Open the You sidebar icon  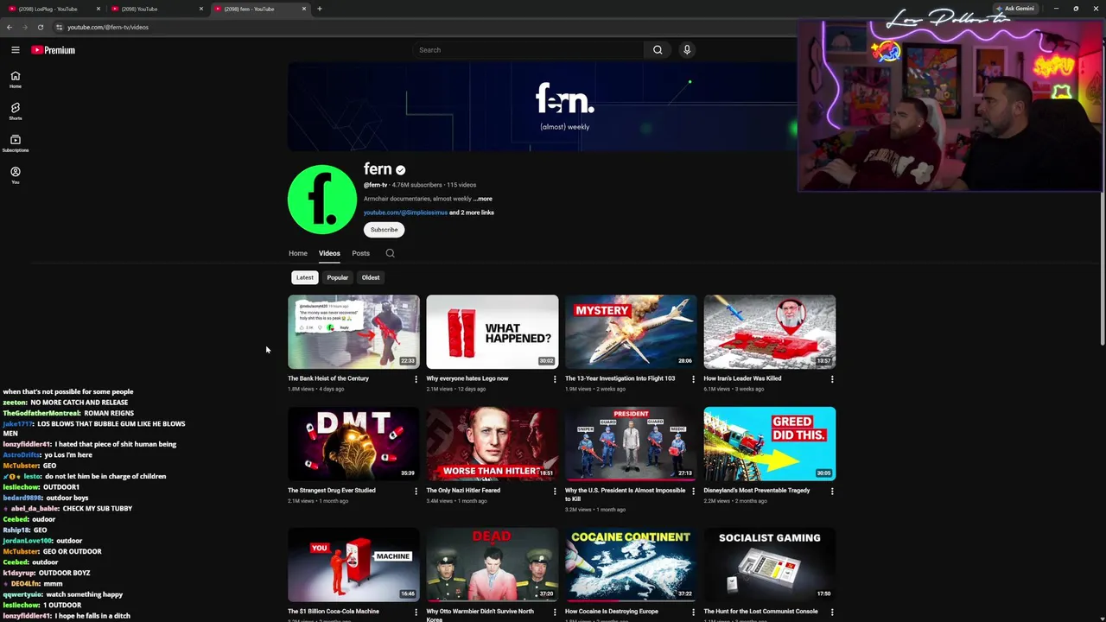15,175
